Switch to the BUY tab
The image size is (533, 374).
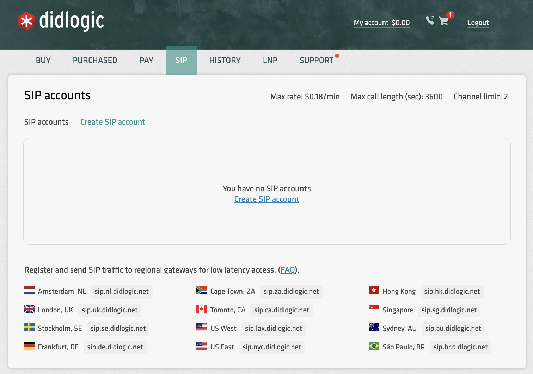tap(43, 61)
